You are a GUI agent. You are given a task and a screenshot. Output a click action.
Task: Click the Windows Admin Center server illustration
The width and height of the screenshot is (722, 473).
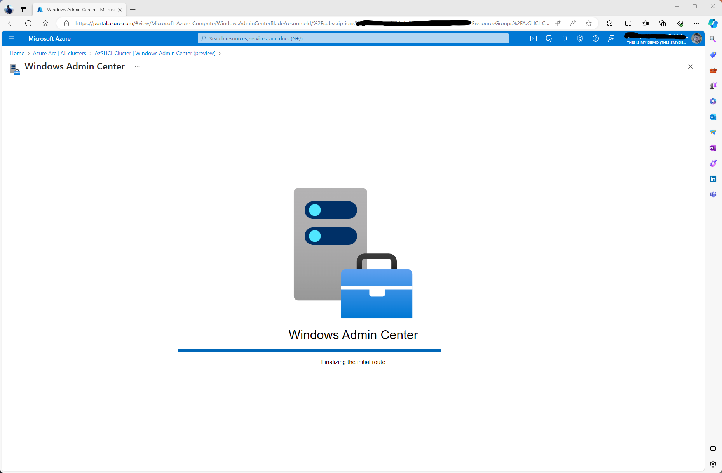point(353,253)
